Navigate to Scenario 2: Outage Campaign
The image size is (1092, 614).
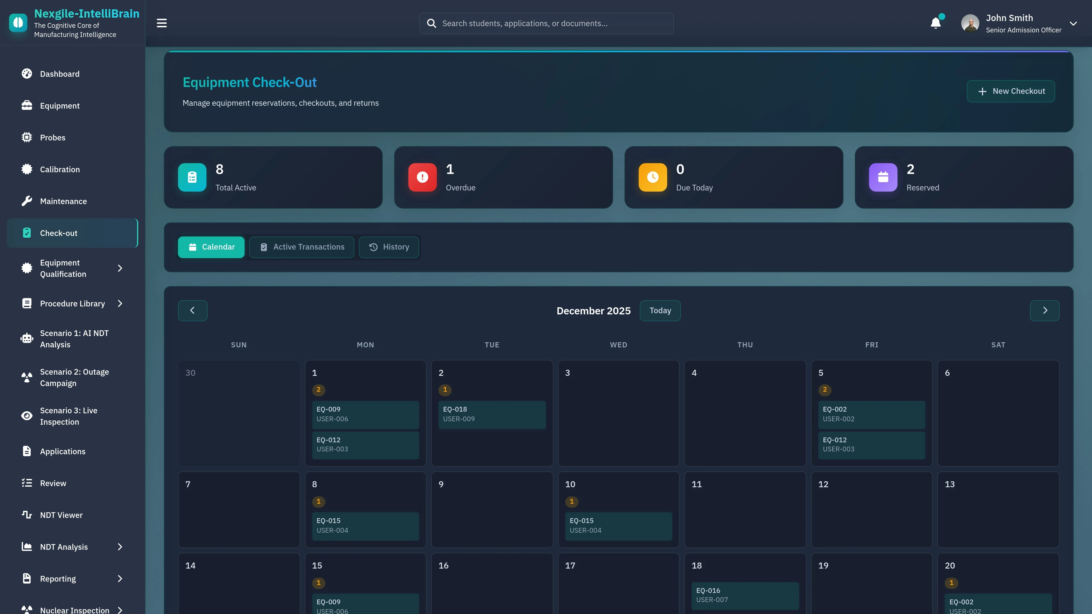pos(74,377)
